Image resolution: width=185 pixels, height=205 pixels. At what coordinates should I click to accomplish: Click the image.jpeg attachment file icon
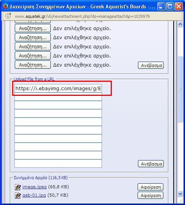click(17, 187)
